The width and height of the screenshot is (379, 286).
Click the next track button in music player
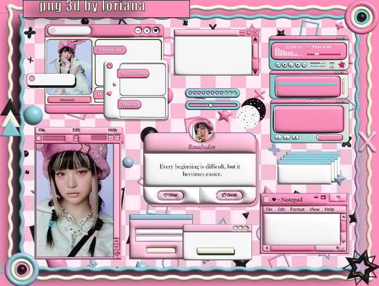point(304,65)
